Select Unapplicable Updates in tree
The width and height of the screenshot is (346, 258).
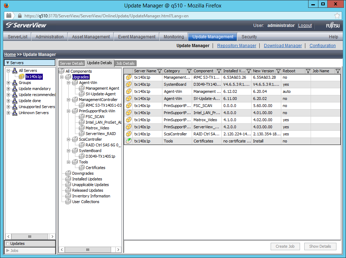90,185
